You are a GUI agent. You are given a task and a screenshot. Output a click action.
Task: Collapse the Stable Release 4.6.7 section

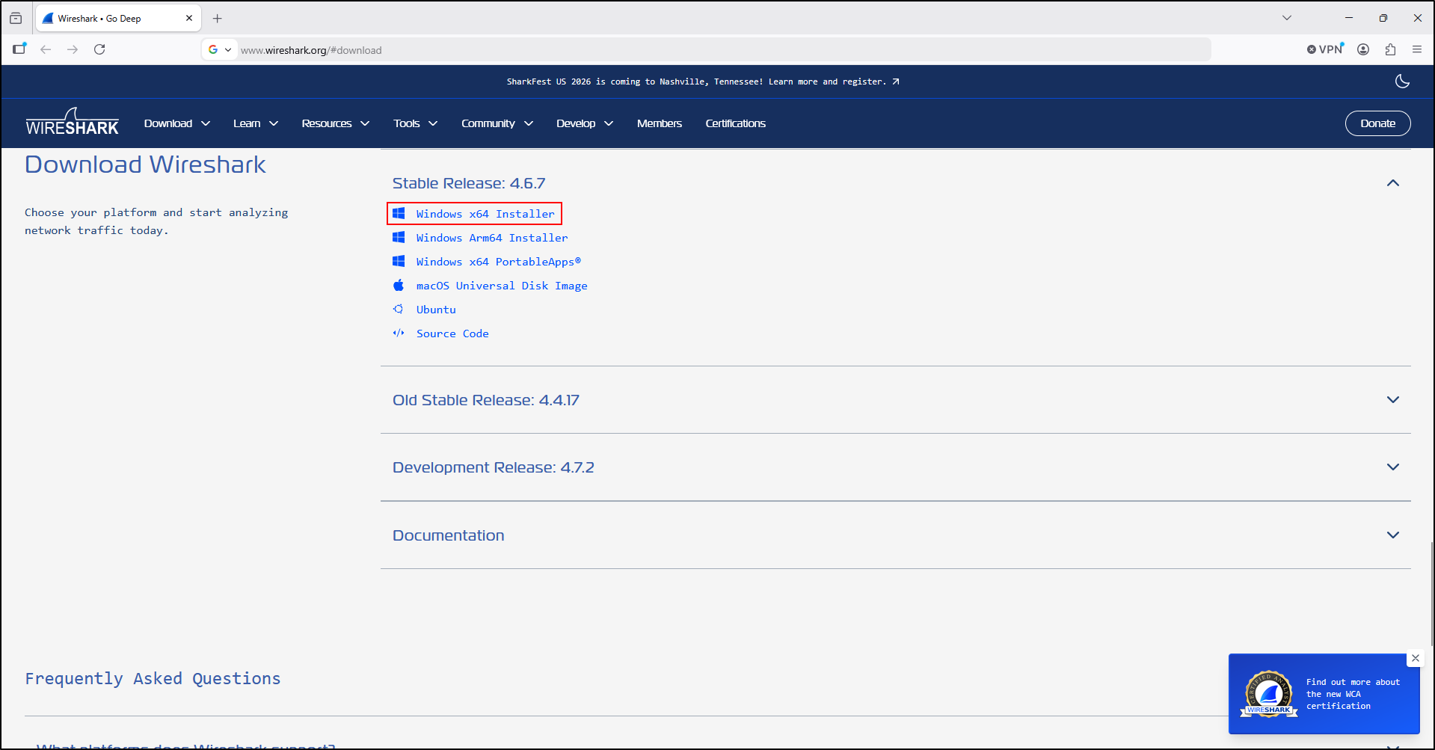[x=896, y=183]
